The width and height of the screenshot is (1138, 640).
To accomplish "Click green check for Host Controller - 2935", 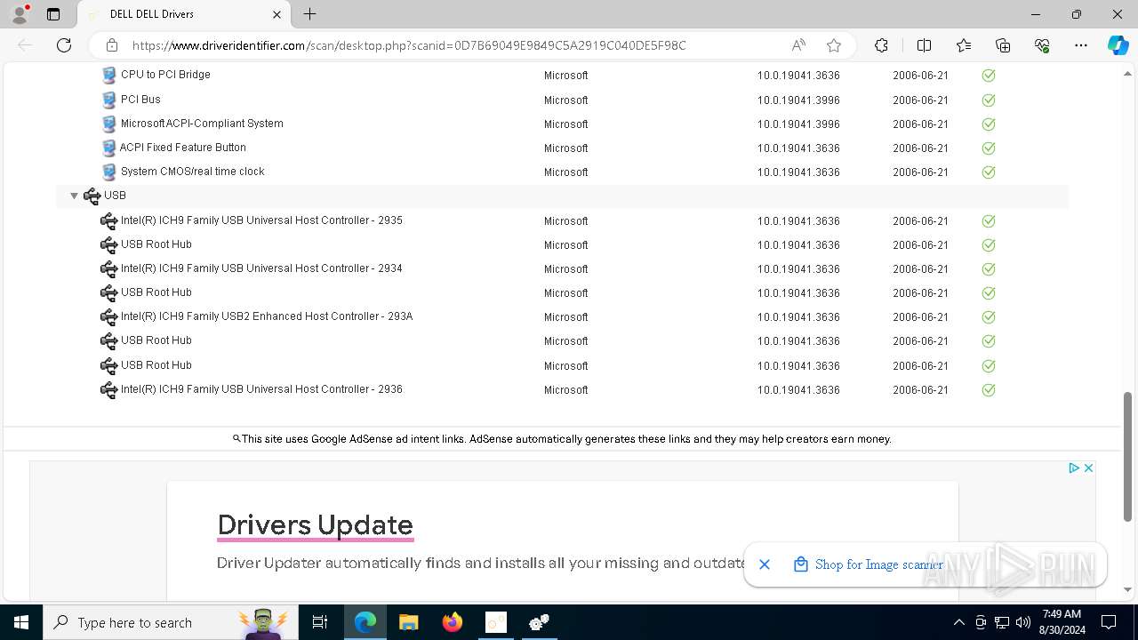I will click(989, 221).
